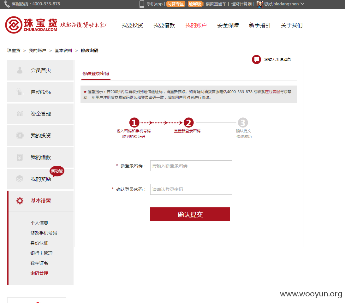Open 修改手机号码 submenu item
This screenshot has height=303, width=345.
44,233
